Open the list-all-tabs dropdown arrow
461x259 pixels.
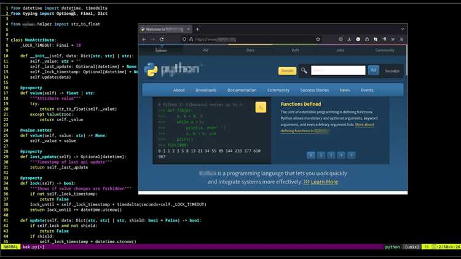click(402, 29)
